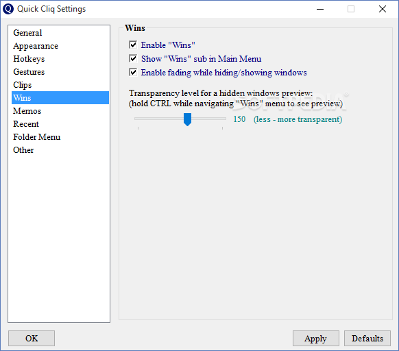Viewport: 399px width, 351px height.
Task: Click the transparency value 150
Action: point(239,119)
